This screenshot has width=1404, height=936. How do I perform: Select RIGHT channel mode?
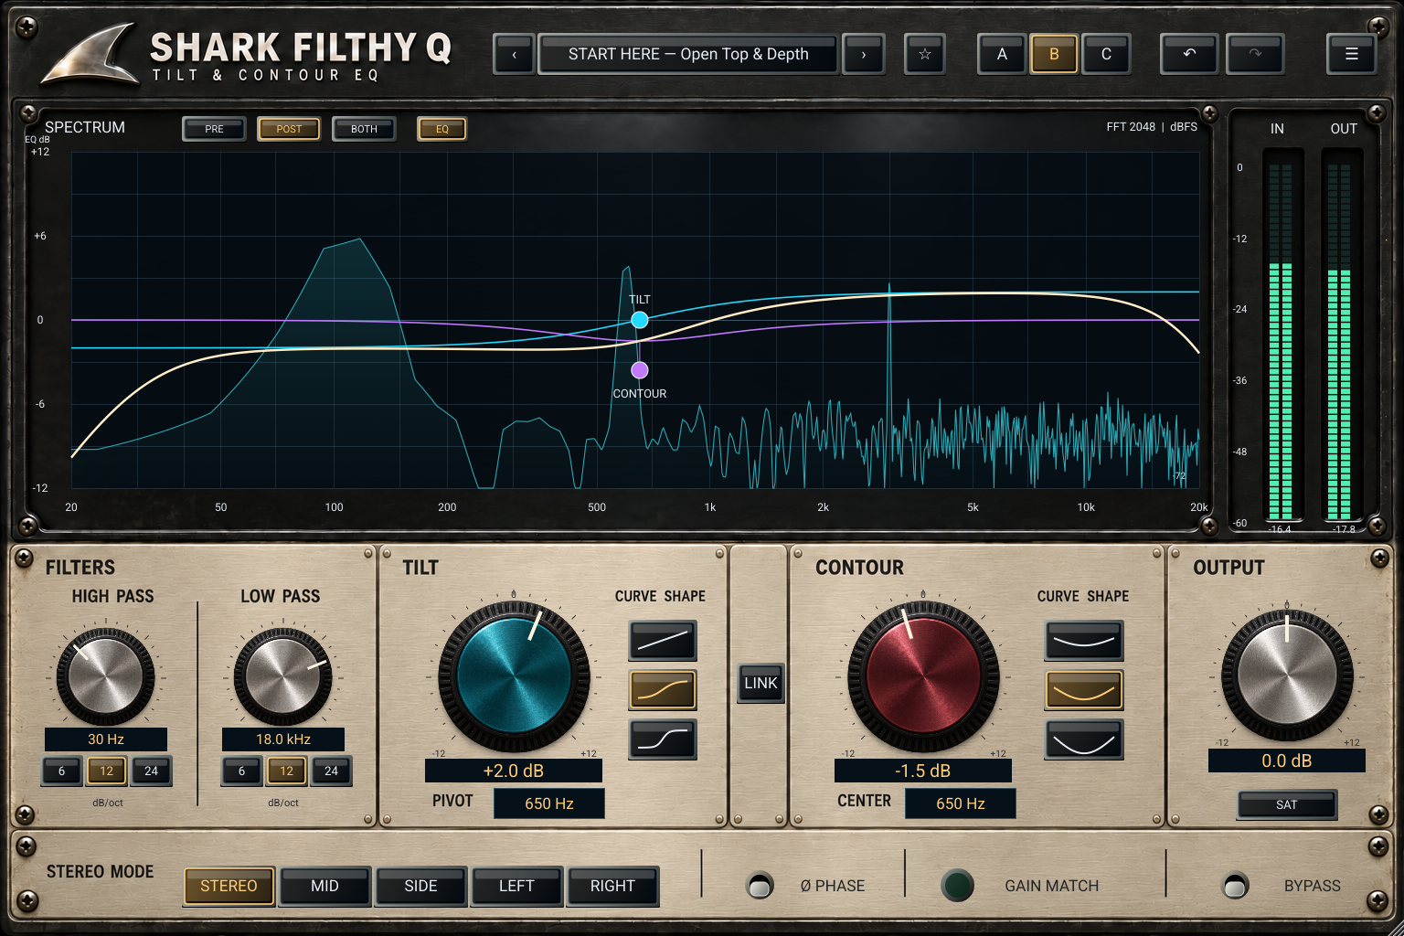coord(612,886)
